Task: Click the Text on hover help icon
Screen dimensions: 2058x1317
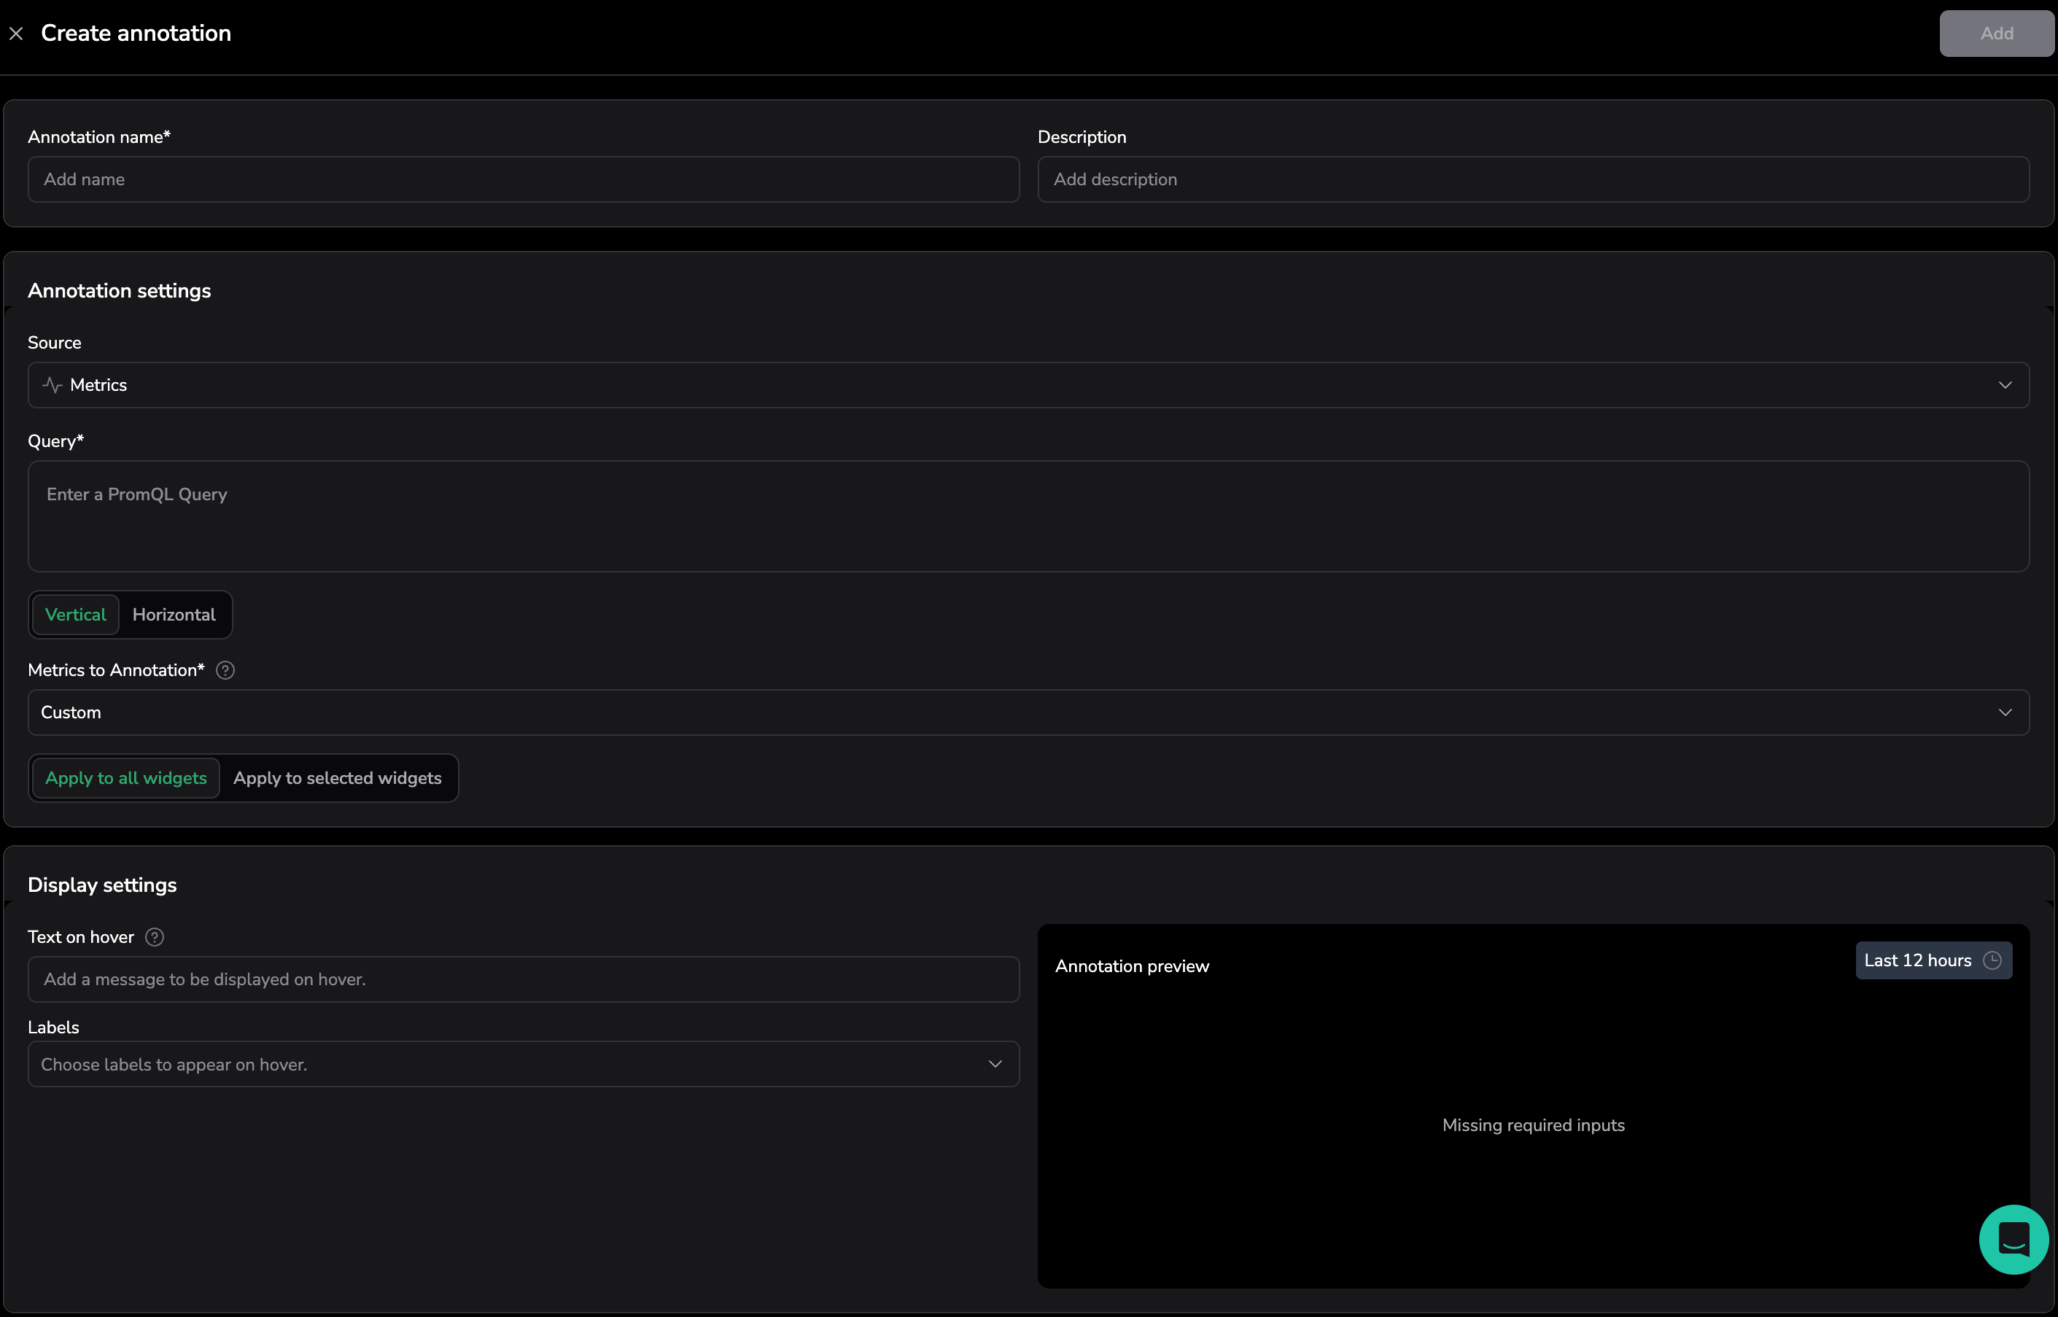Action: pyautogui.click(x=155, y=937)
